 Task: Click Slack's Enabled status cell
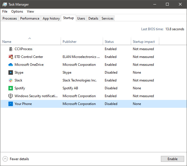point(111,80)
